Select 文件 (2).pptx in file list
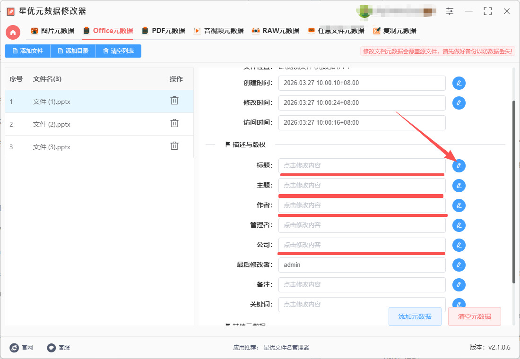This screenshot has height=359, width=520. [x=99, y=124]
